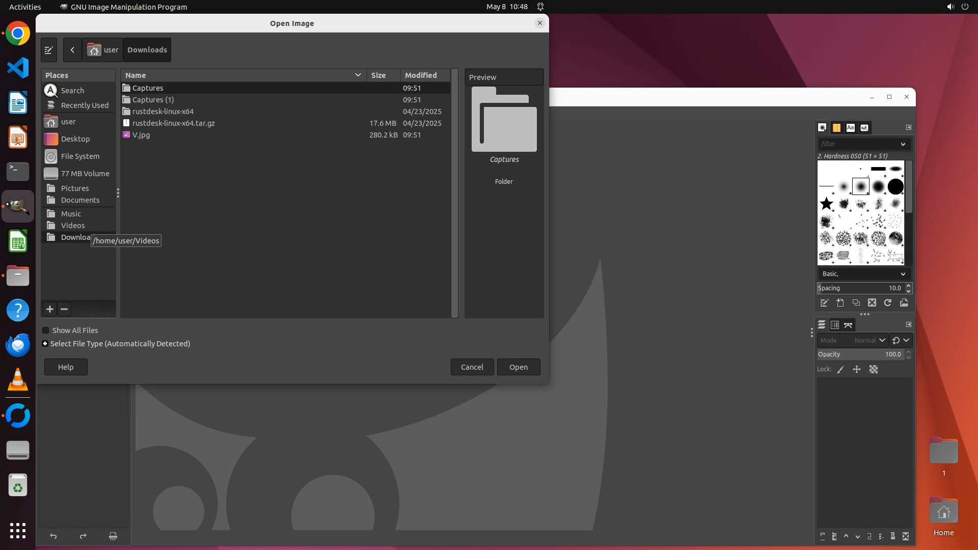The image size is (978, 550).
Task: Click the Duplicate brush icon
Action: (x=856, y=303)
